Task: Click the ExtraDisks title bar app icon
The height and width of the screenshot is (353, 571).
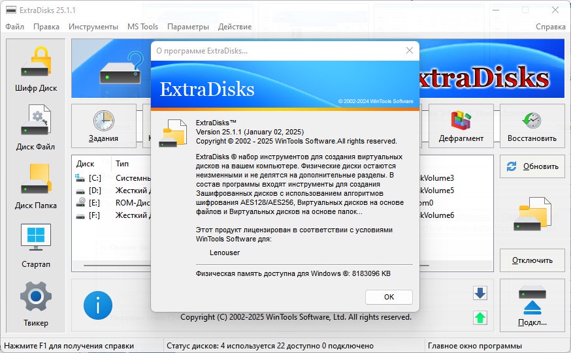Action: 11,10
